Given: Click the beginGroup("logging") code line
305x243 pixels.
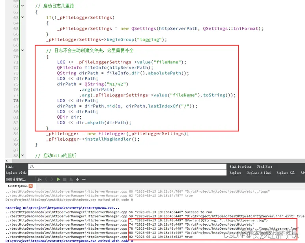Looking at the screenshot, I should click(x=107, y=40).
